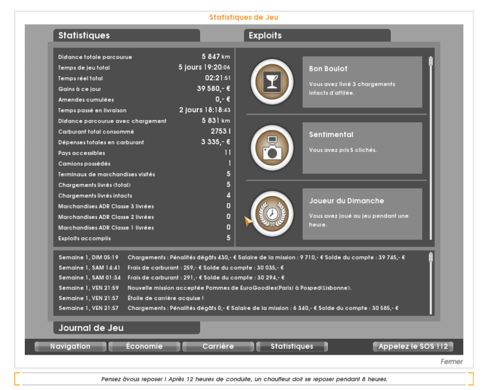Click the Exploits accomplis row
Screen dimensions: 488x390
pyautogui.click(x=144, y=238)
